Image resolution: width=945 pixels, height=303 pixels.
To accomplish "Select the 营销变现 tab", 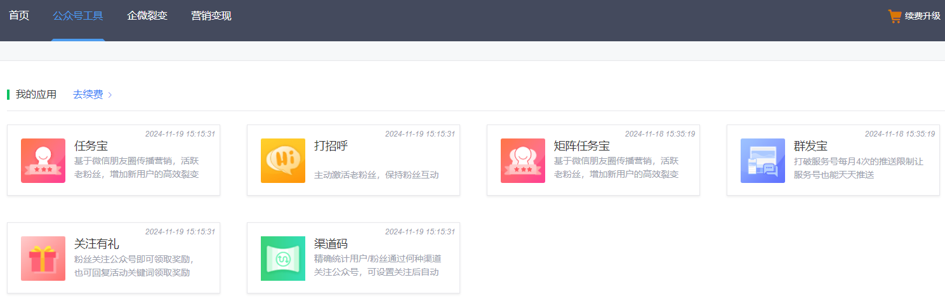I will (211, 16).
